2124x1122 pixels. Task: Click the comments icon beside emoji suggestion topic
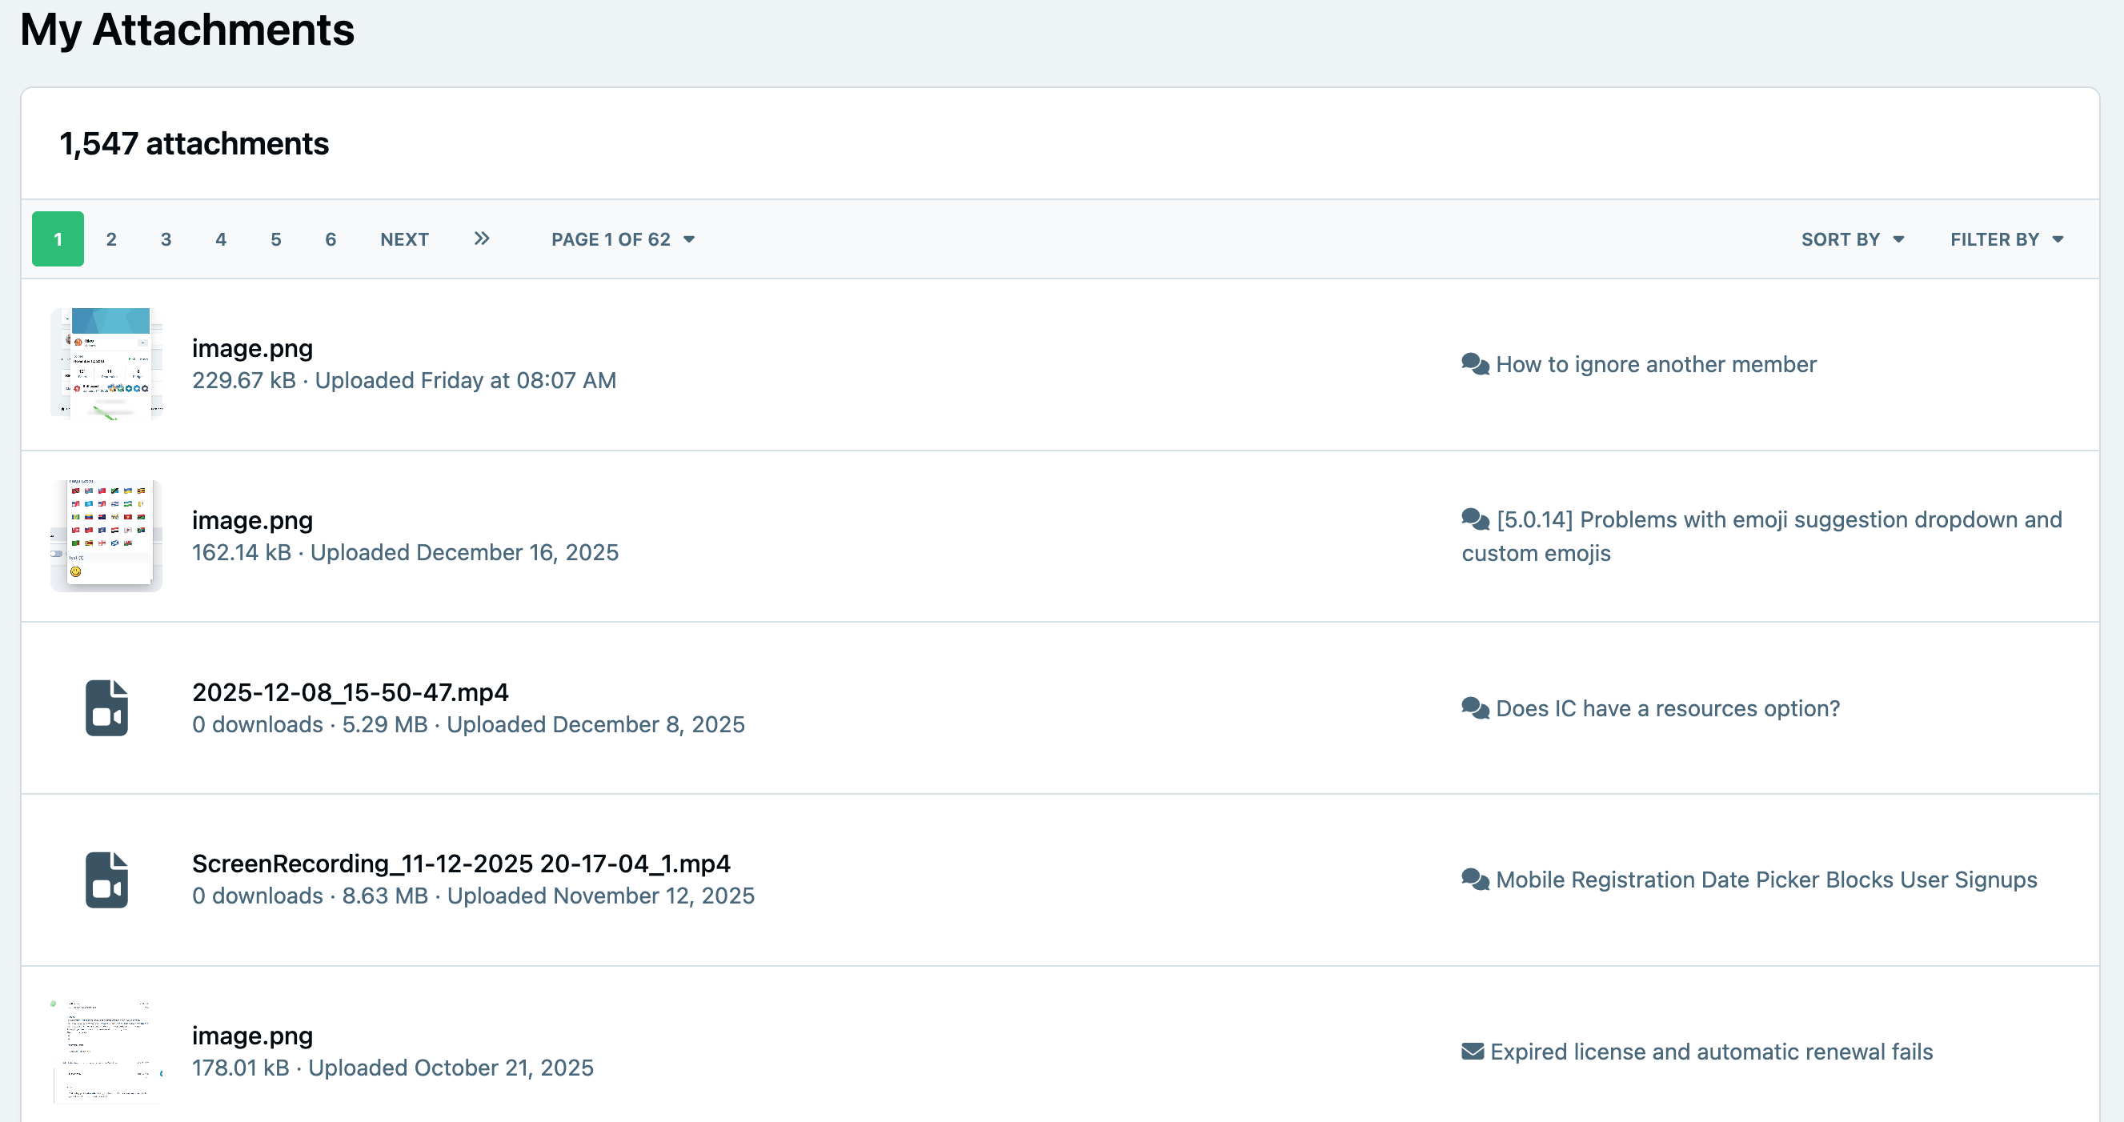coord(1475,519)
